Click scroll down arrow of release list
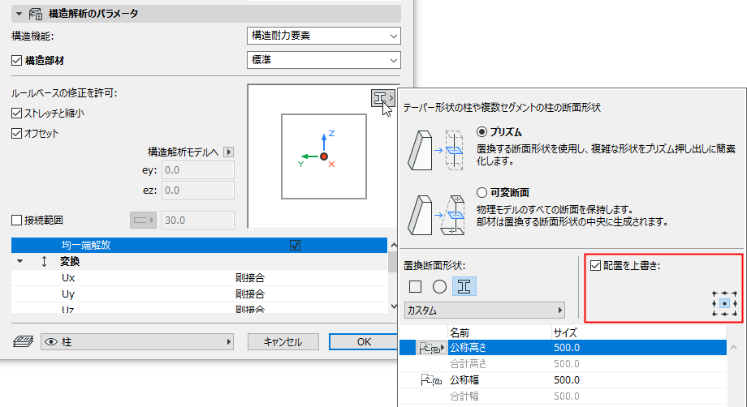Image resolution: width=747 pixels, height=407 pixels. pyautogui.click(x=394, y=306)
